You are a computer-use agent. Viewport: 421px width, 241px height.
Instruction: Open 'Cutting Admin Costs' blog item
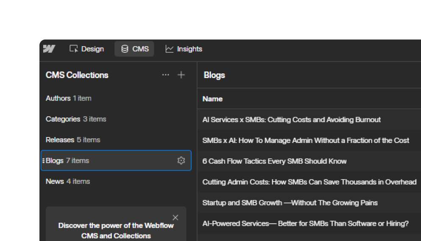click(x=309, y=182)
